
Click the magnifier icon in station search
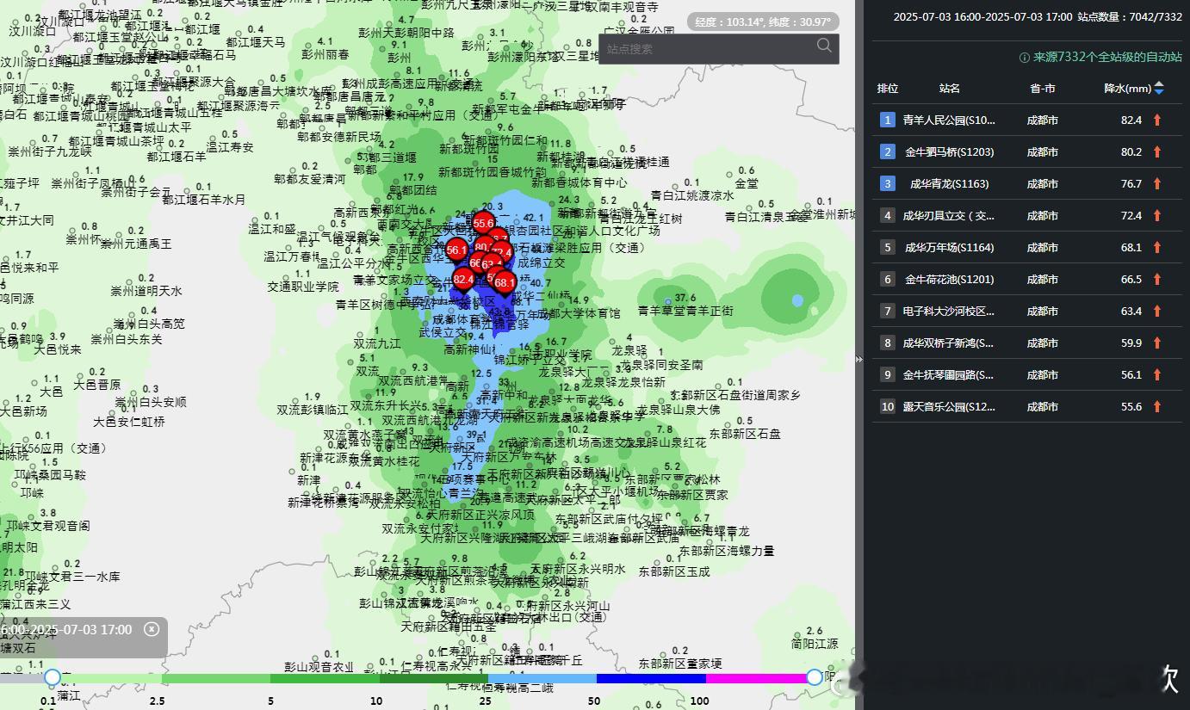(824, 46)
